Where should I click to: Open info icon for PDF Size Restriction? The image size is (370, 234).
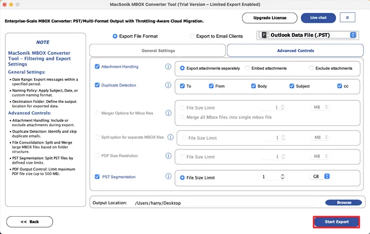[168, 155]
